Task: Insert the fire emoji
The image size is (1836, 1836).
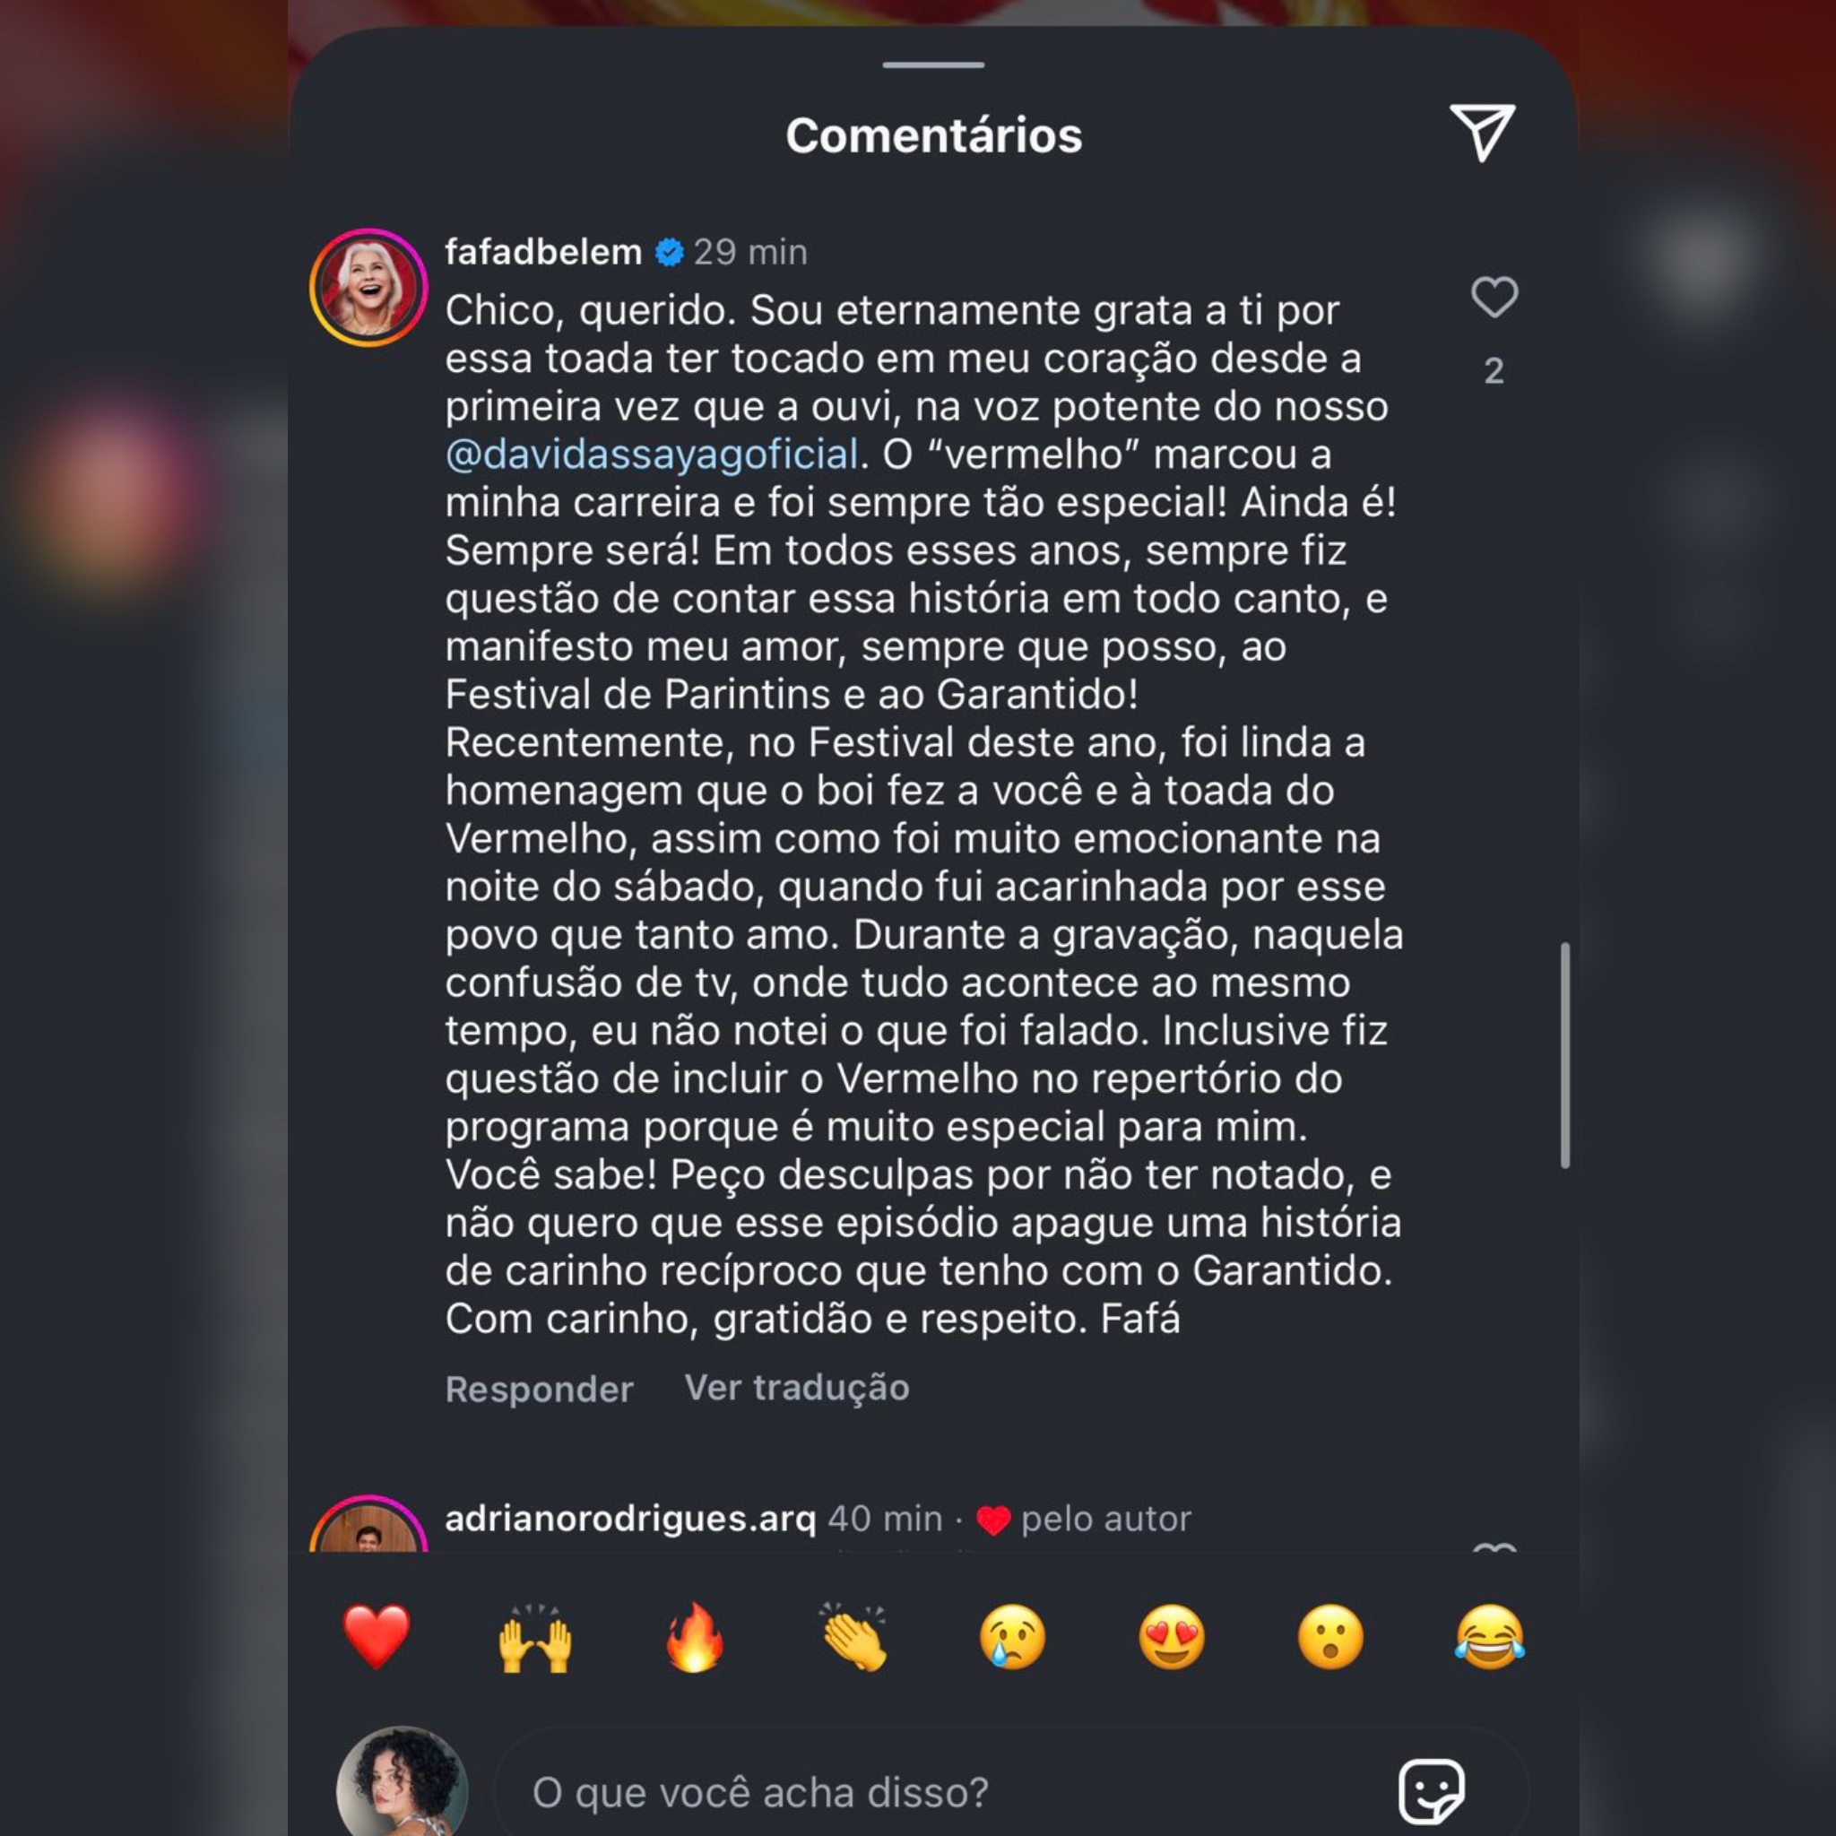Action: [695, 1636]
